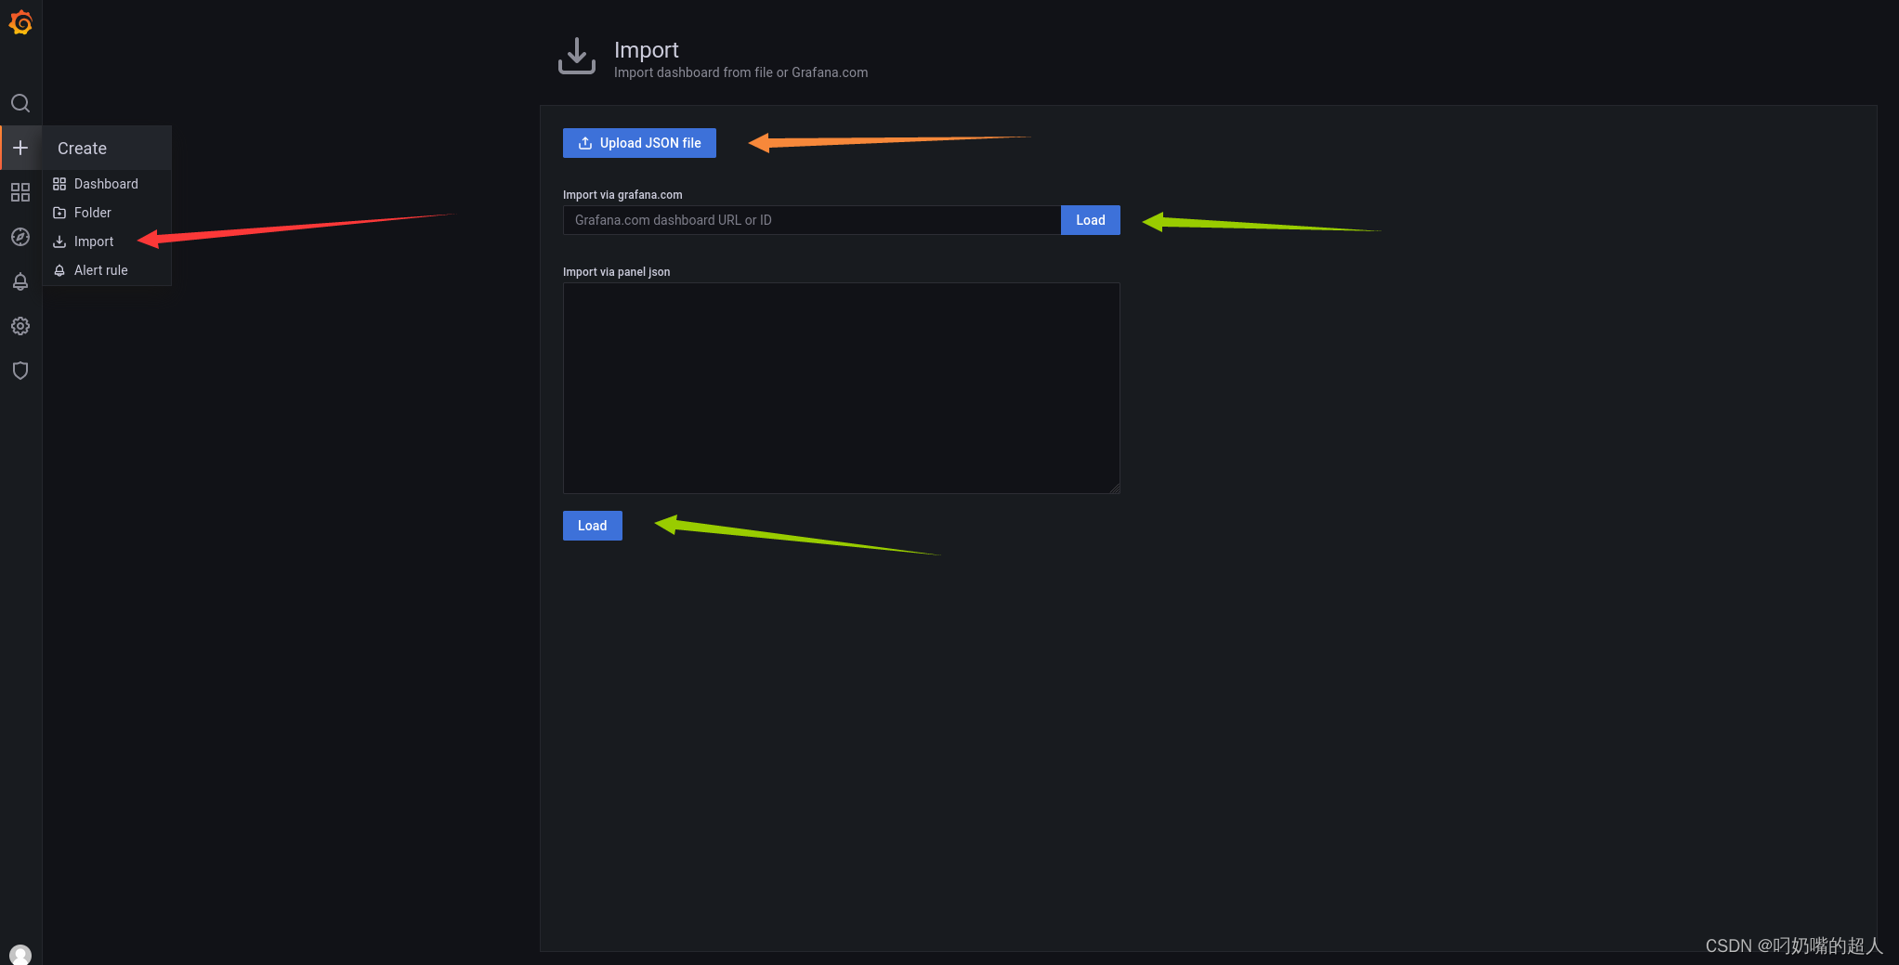Open the Configuration gear icon
1899x965 pixels.
point(20,326)
